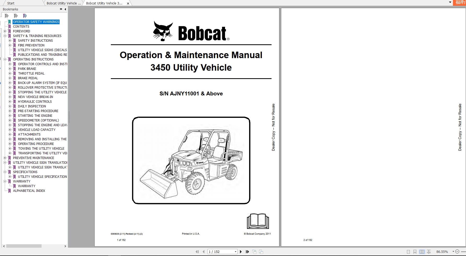
Task: Expand PREVENTIVE MAINTENANCE bookmark
Action: pyautogui.click(x=5, y=158)
